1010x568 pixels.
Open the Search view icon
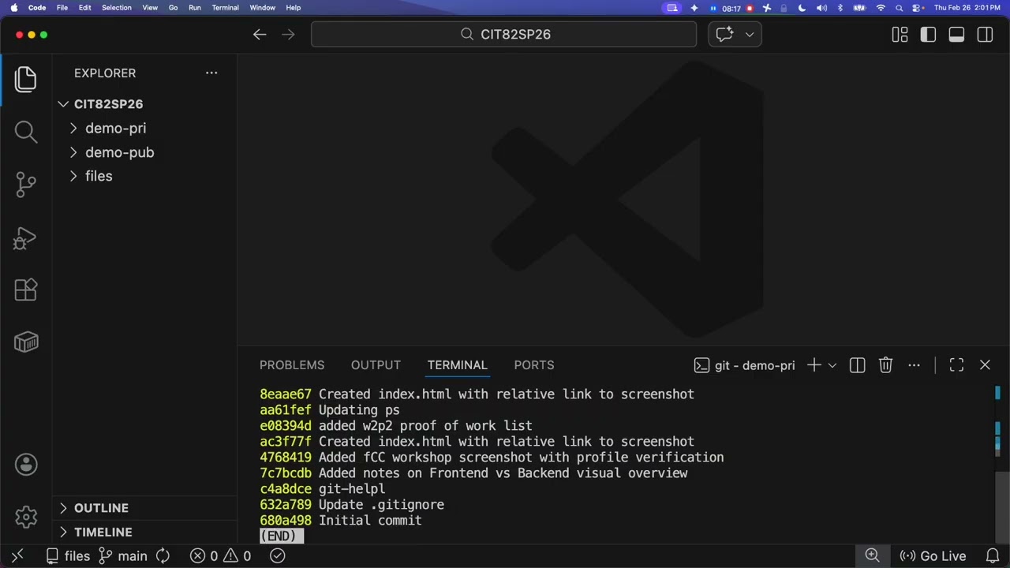pyautogui.click(x=26, y=132)
